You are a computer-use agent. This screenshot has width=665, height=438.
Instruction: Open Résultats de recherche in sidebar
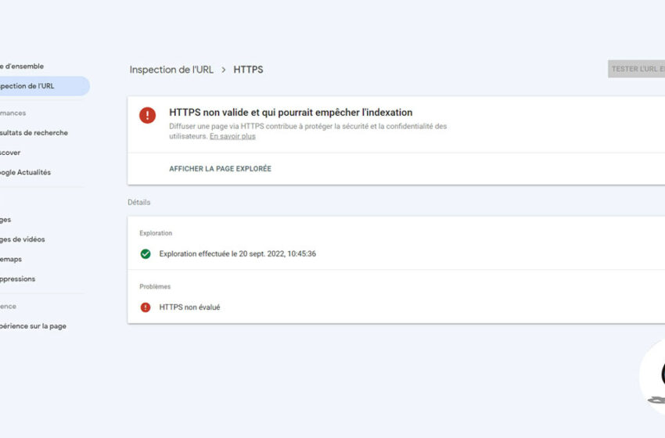[x=34, y=133]
